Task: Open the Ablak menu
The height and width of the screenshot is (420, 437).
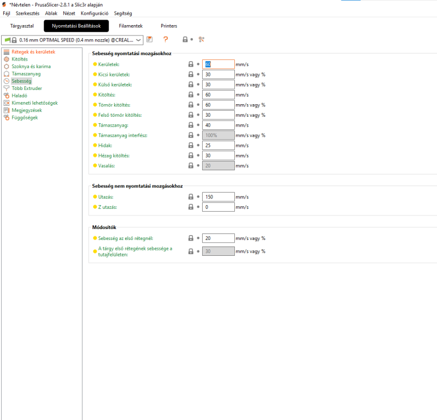Action: coord(51,13)
